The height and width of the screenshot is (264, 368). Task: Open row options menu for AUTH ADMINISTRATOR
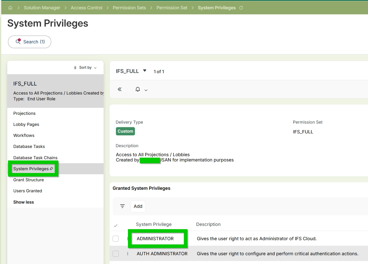tap(128, 254)
